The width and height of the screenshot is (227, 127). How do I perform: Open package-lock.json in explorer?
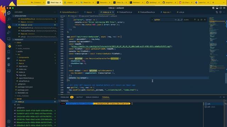[25, 87]
